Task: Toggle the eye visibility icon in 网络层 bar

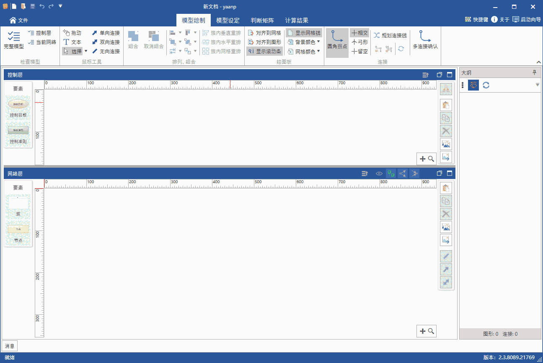Action: click(x=379, y=173)
